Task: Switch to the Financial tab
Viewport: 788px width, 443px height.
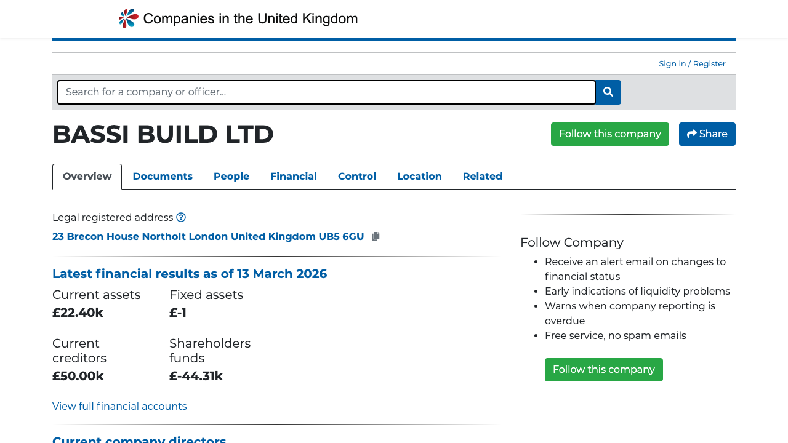Action: pyautogui.click(x=294, y=176)
